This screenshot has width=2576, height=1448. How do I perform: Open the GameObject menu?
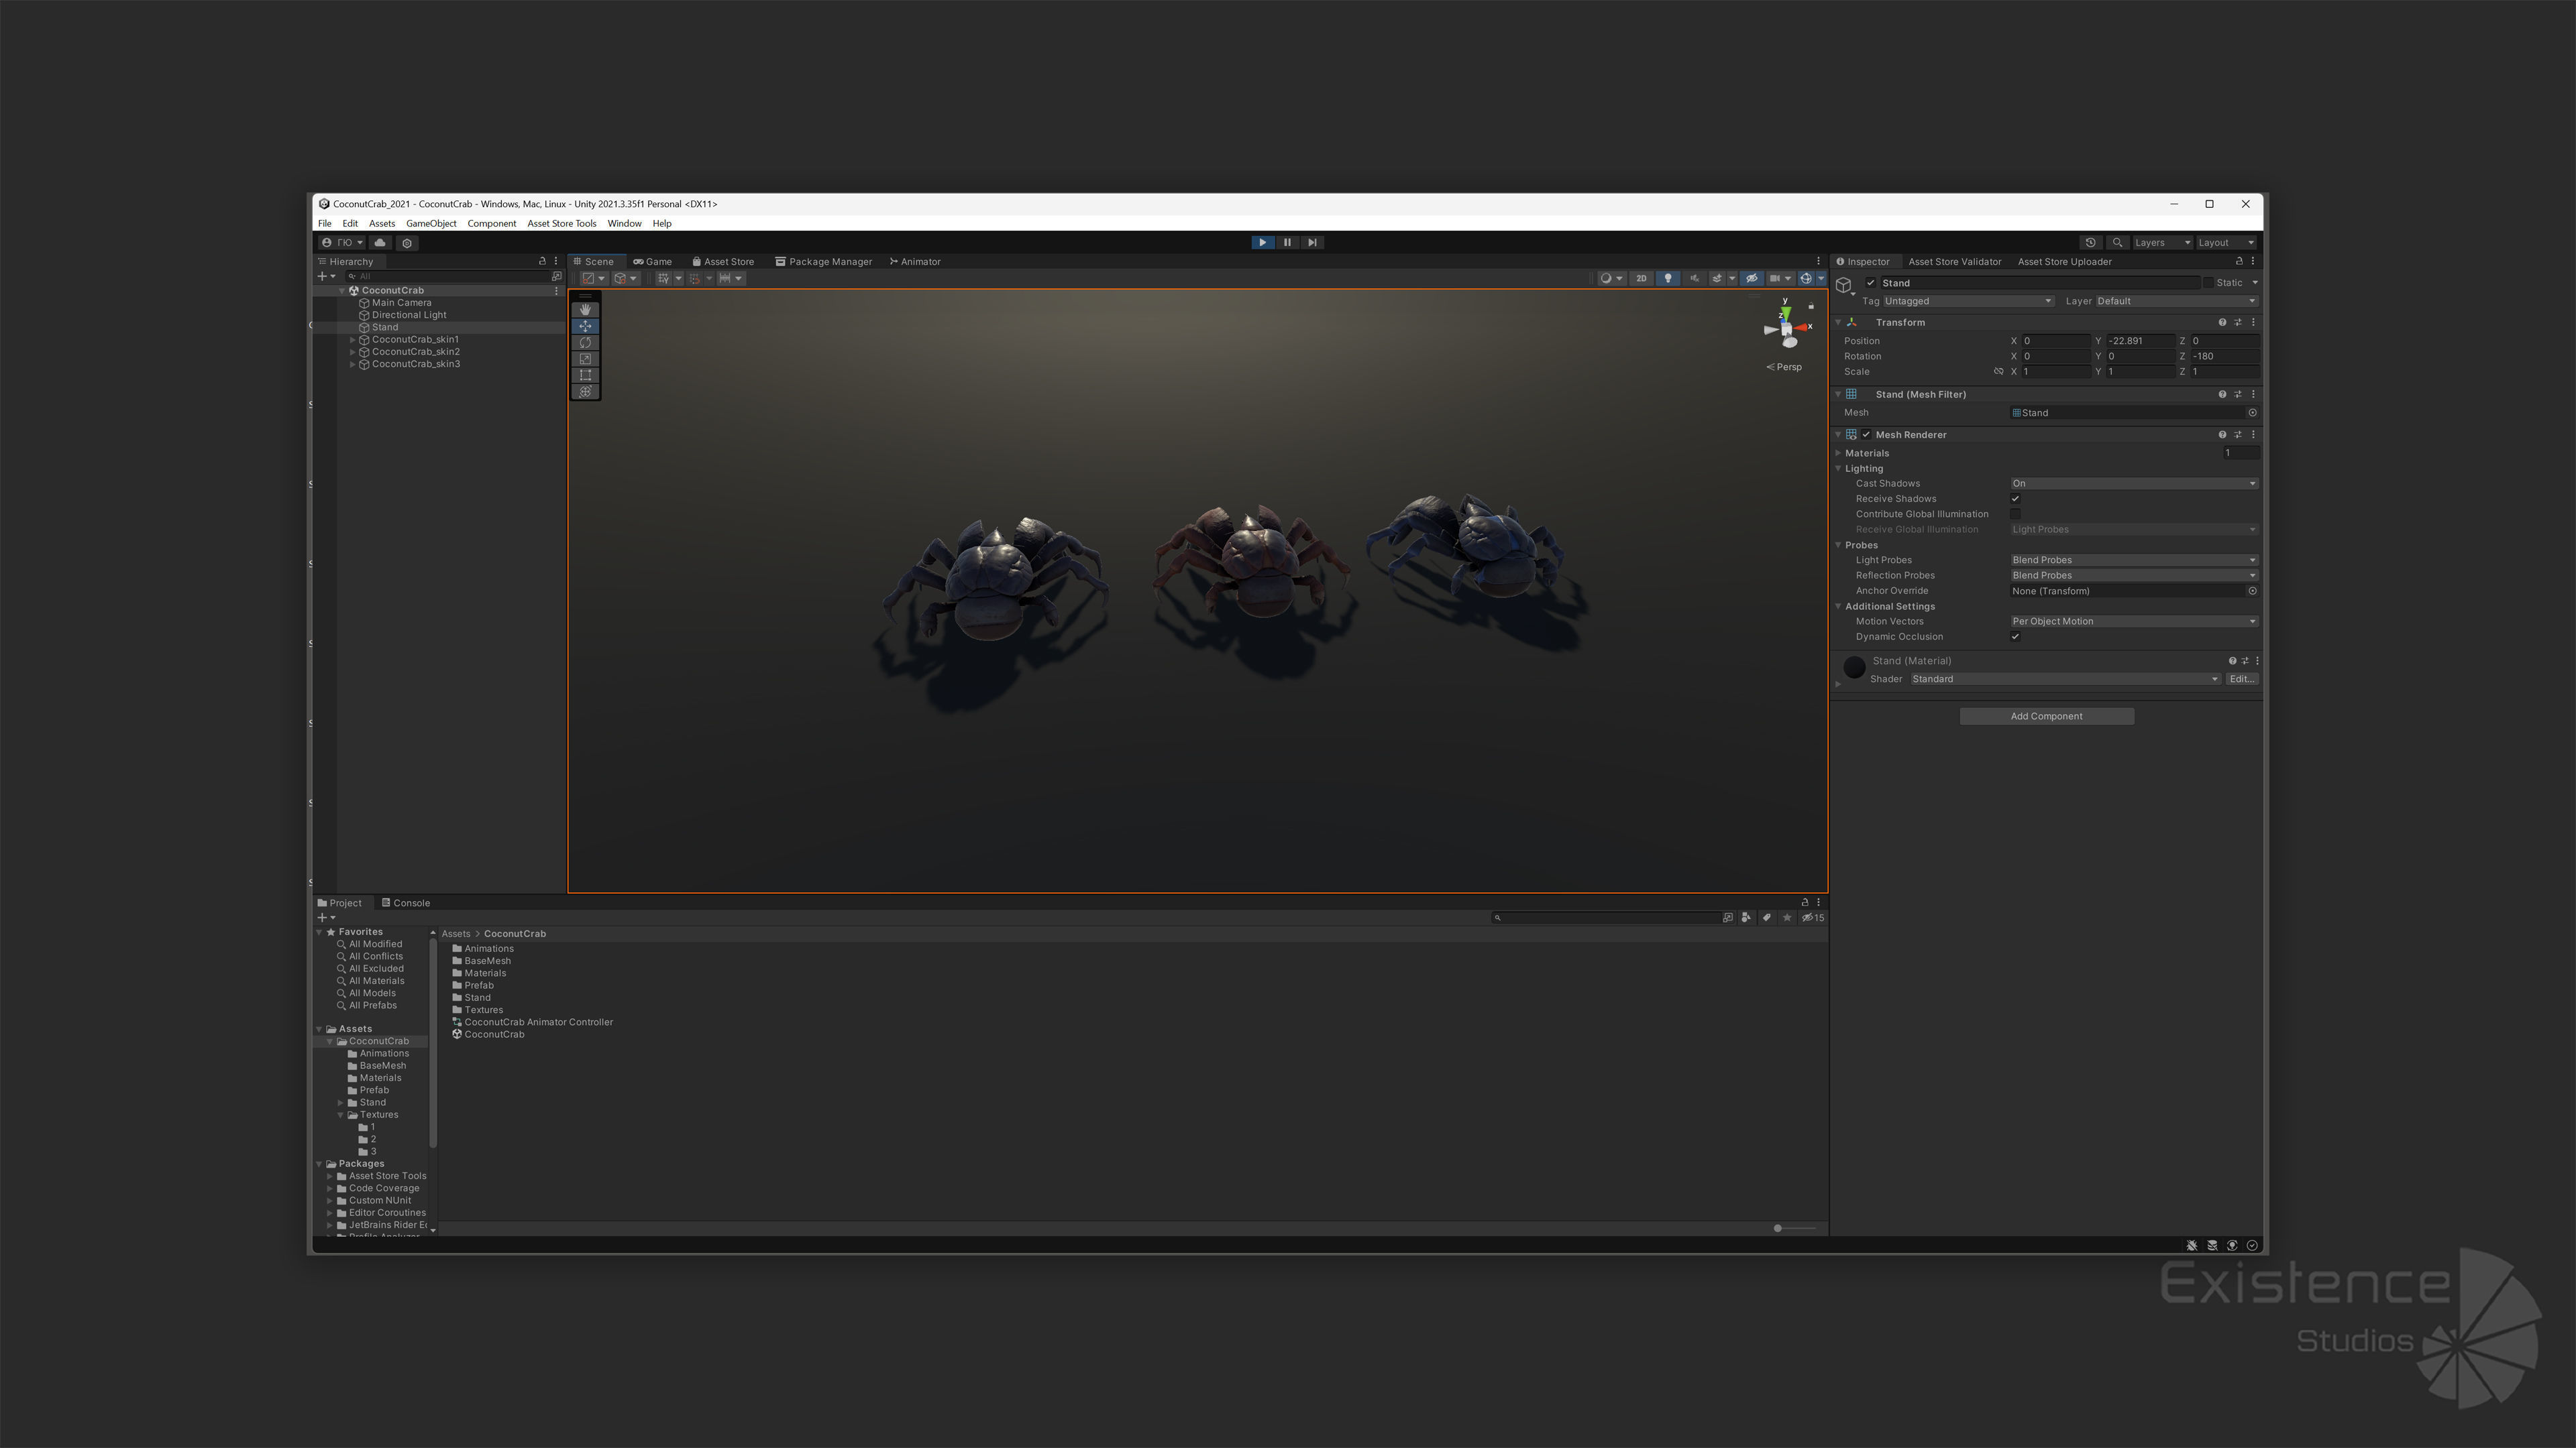click(x=431, y=224)
